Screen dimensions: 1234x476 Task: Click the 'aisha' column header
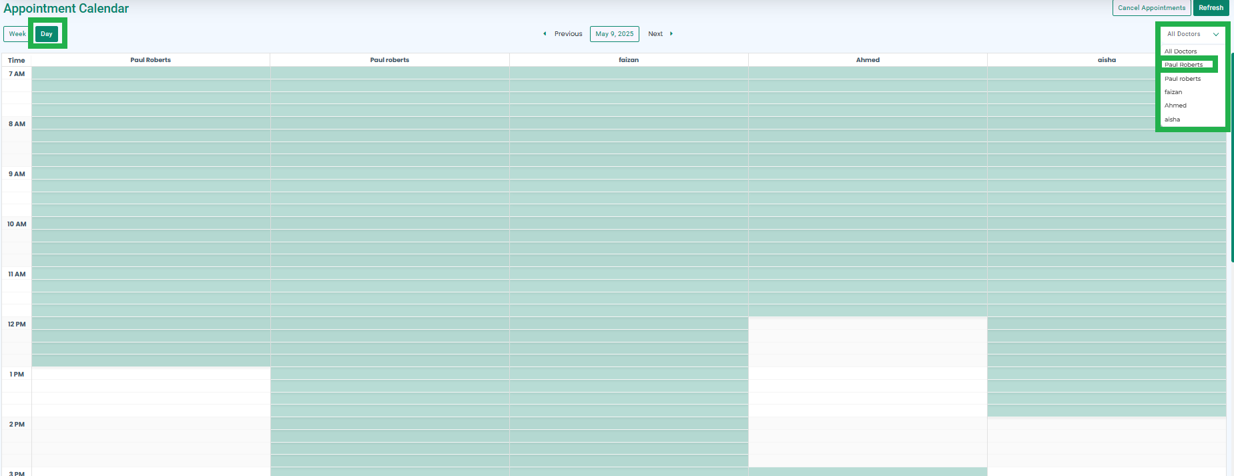[x=1107, y=60]
